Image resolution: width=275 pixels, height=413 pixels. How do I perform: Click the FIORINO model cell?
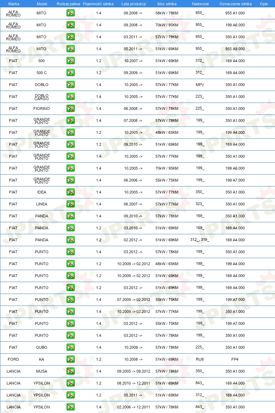(41, 109)
